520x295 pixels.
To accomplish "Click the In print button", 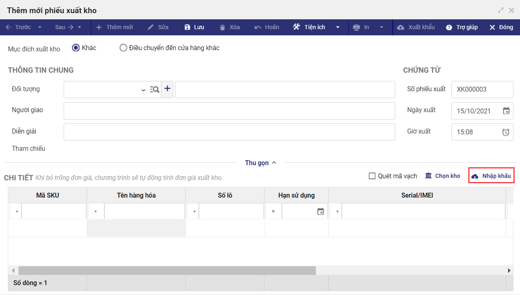I will pos(361,27).
